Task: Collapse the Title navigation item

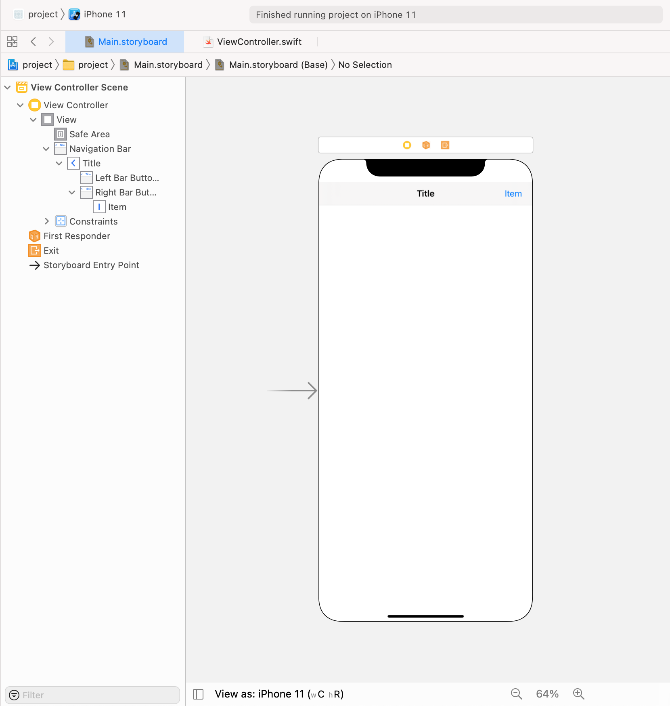Action: (x=59, y=163)
